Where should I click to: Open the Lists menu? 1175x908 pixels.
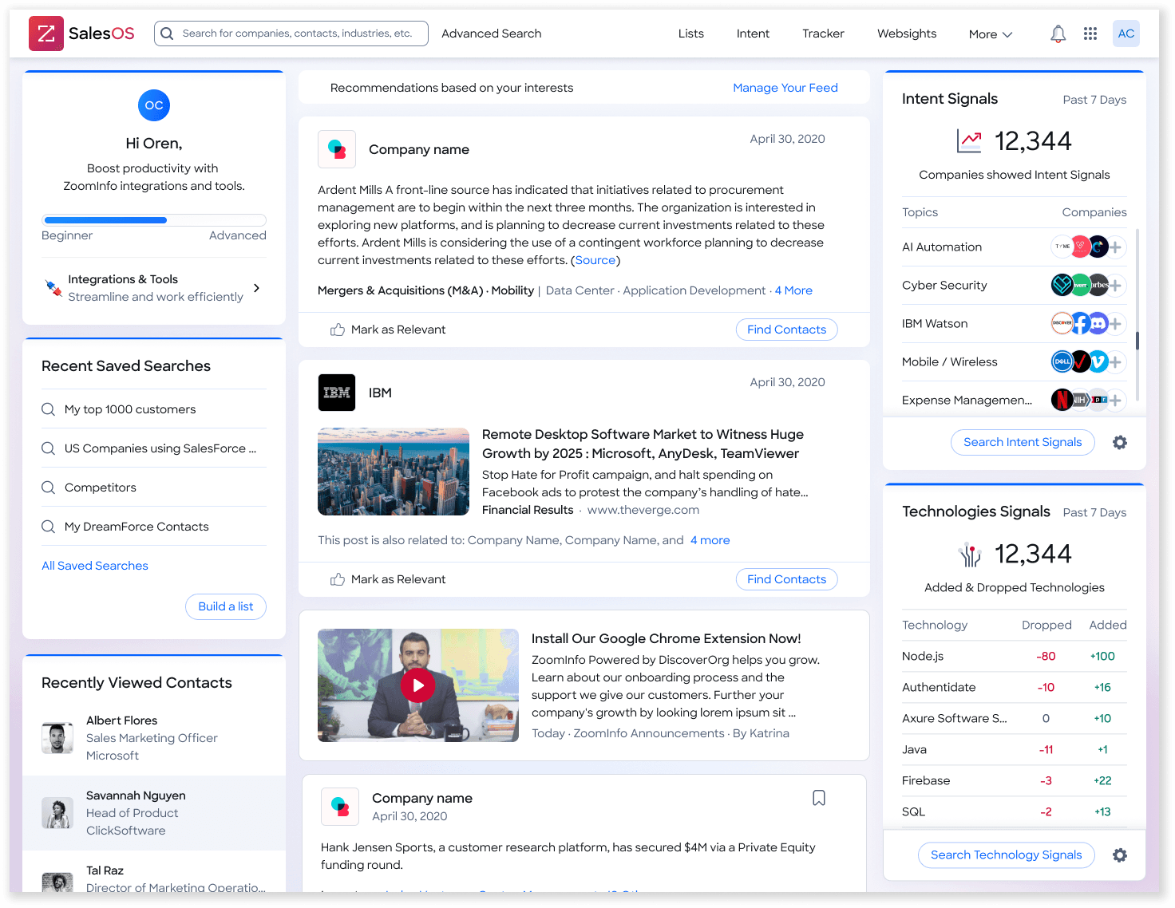tap(691, 34)
